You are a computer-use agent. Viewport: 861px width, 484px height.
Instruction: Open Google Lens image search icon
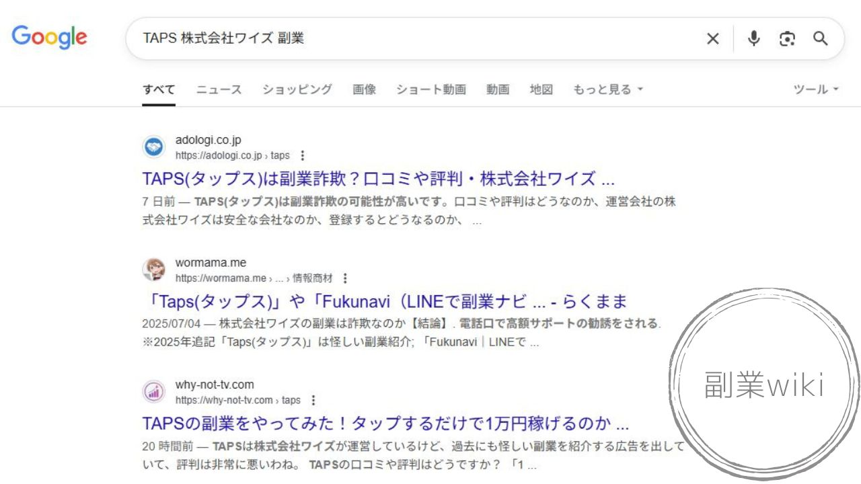click(x=787, y=38)
